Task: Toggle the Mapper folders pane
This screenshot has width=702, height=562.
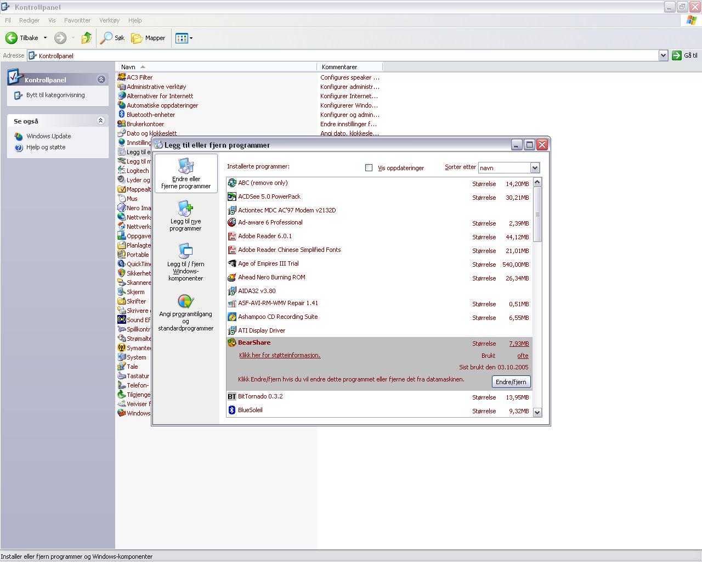Action: [x=148, y=38]
